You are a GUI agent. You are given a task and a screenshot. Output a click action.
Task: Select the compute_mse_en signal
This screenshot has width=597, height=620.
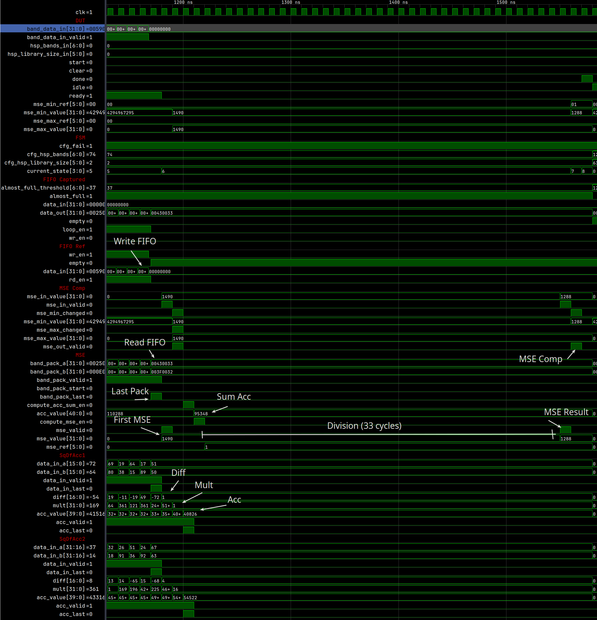point(66,422)
